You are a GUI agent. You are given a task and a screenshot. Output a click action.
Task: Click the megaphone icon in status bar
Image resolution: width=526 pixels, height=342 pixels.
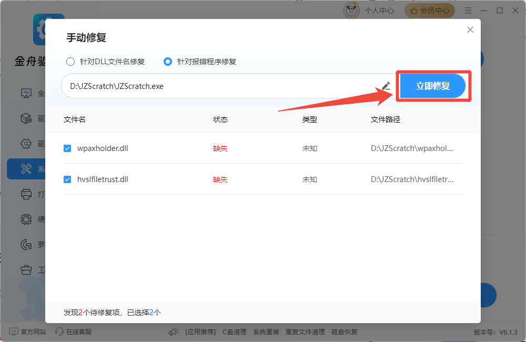pyautogui.click(x=174, y=332)
